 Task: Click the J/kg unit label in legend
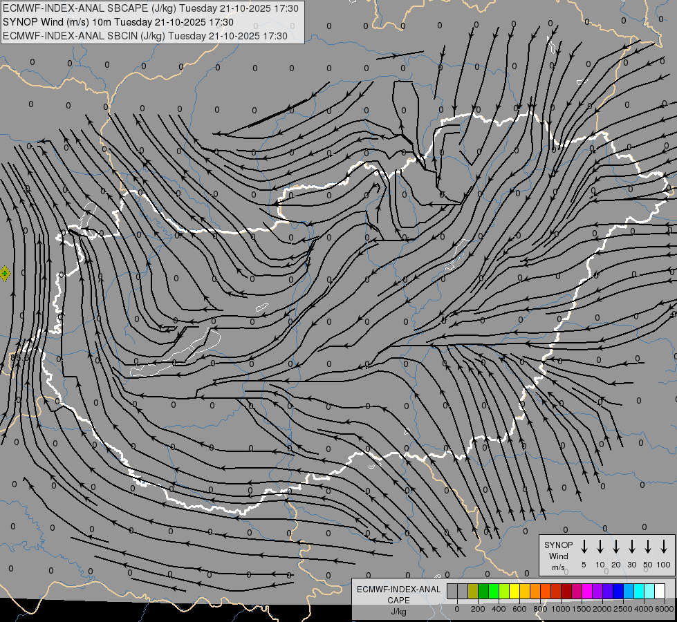(398, 612)
